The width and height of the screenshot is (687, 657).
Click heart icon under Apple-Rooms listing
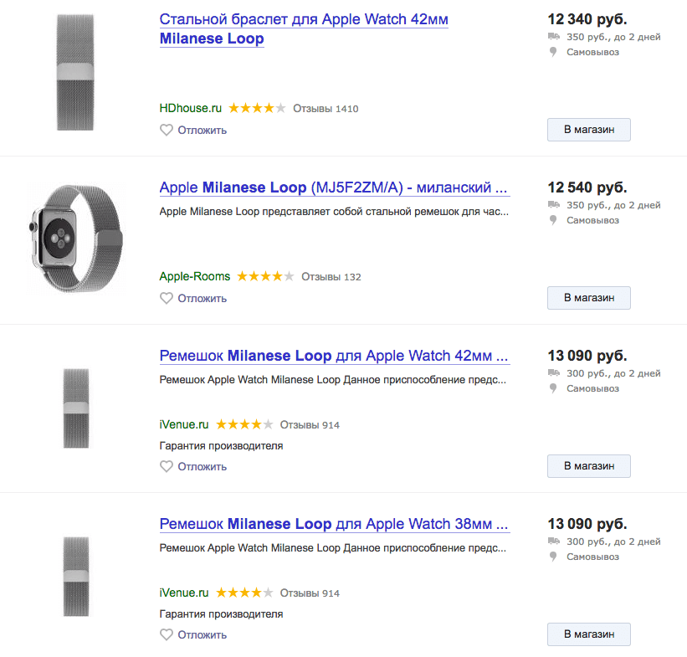pyautogui.click(x=166, y=299)
